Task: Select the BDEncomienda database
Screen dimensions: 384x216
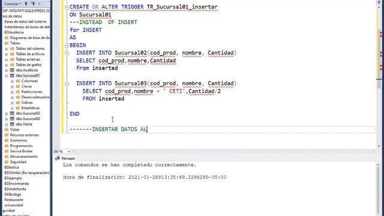Action: [x=17, y=184]
